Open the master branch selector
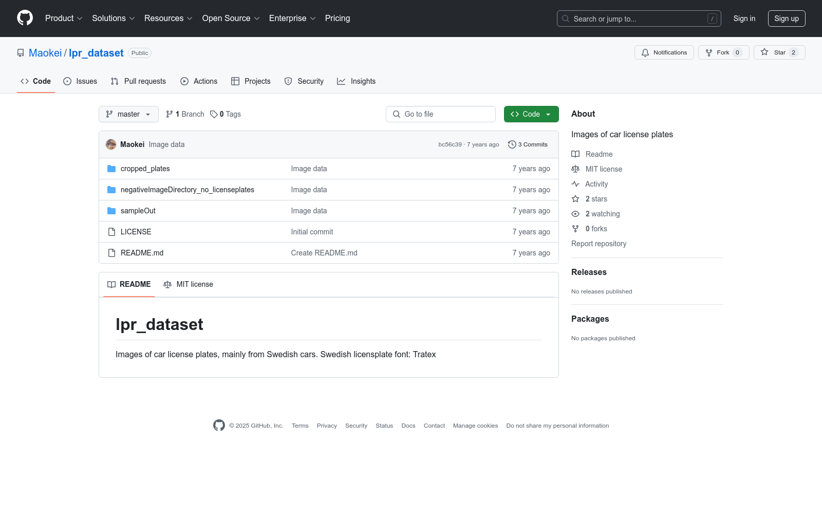Image resolution: width=822 pixels, height=514 pixels. pos(128,114)
